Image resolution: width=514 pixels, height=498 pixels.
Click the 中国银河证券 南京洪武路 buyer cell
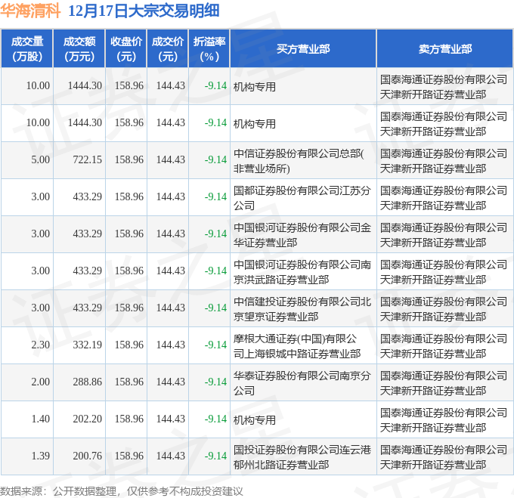[302, 271]
